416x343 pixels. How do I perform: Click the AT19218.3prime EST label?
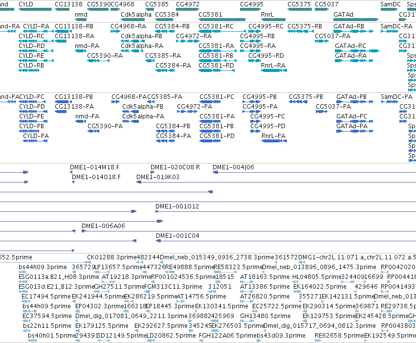coord(126,277)
